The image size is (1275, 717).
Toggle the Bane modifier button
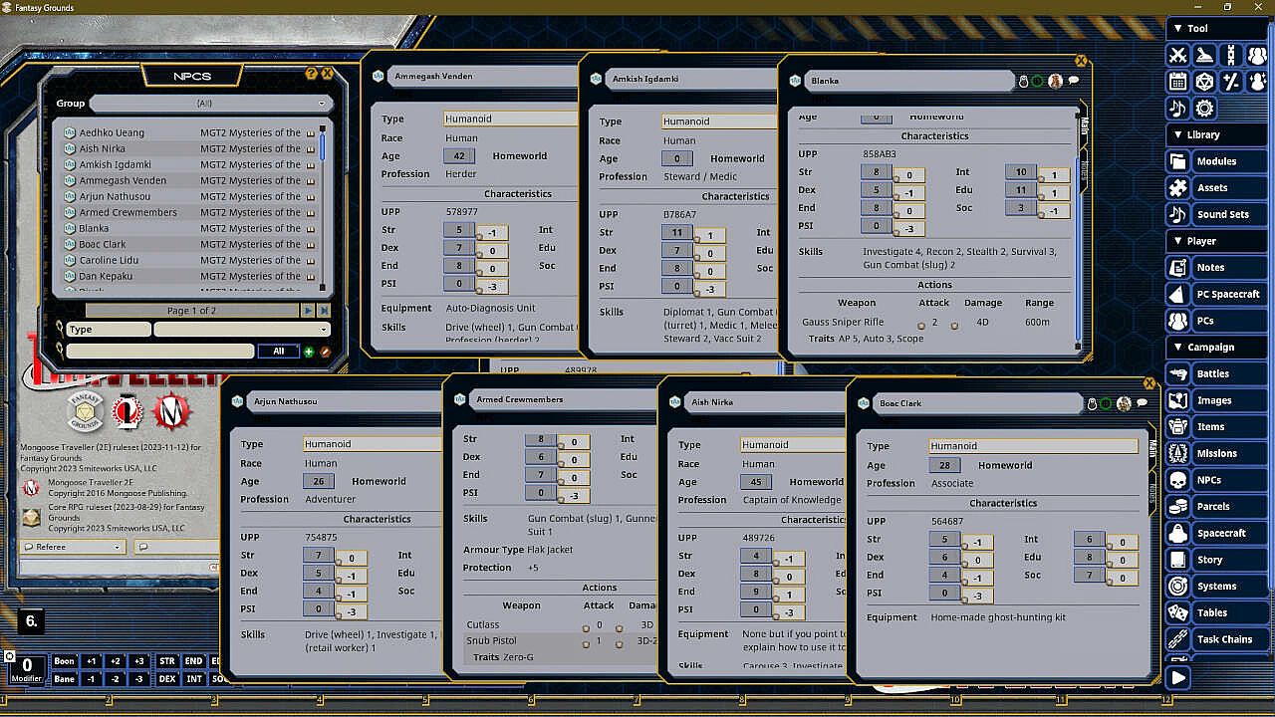[64, 679]
